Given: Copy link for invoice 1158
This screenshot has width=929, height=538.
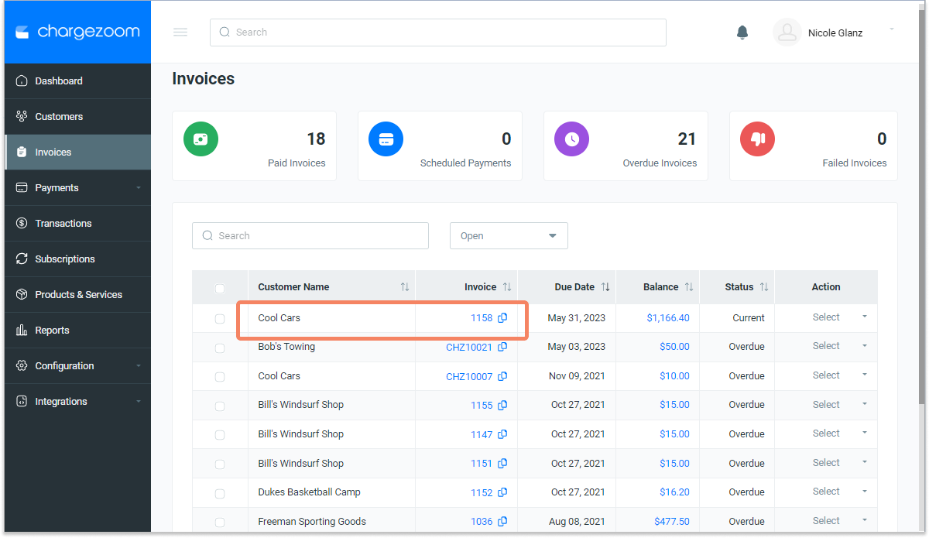Looking at the screenshot, I should pos(502,318).
